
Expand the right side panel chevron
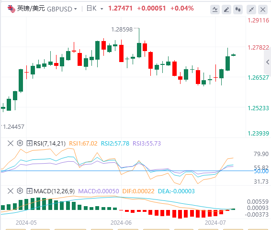pyautogui.click(x=268, y=62)
